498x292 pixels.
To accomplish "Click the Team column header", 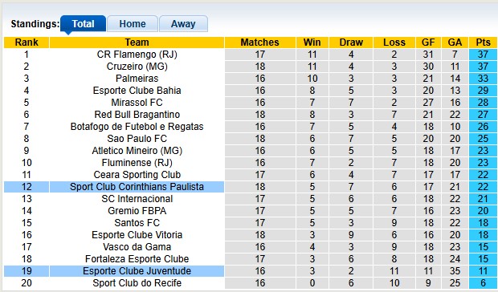I will coord(137,43).
